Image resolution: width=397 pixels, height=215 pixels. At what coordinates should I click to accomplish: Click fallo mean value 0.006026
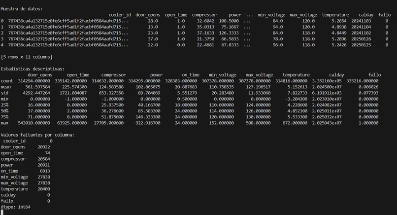(368, 87)
